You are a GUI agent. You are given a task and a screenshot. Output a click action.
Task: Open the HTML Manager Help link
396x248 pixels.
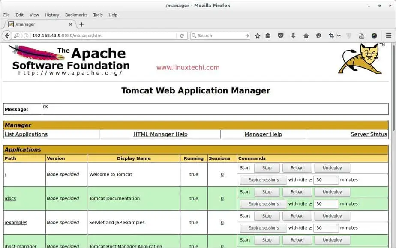click(160, 134)
